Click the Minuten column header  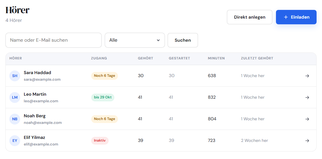[x=216, y=58]
